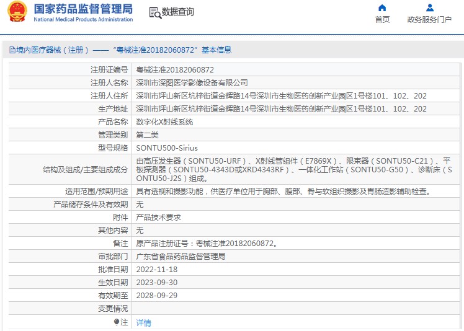
Task: Open 政务服务门户 text link
Action: click(429, 19)
